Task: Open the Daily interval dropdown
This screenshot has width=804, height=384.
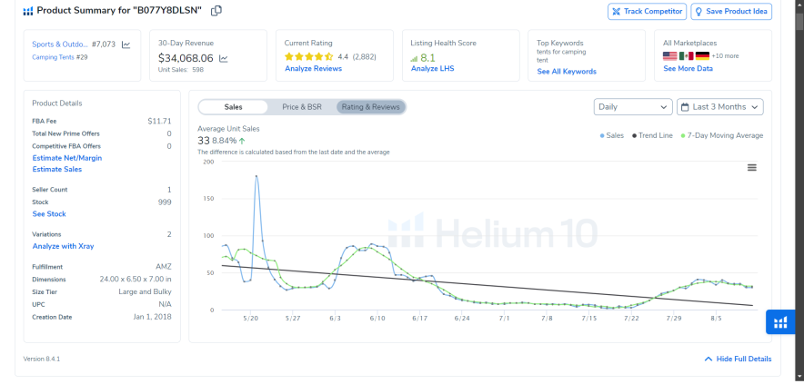Action: [x=633, y=107]
